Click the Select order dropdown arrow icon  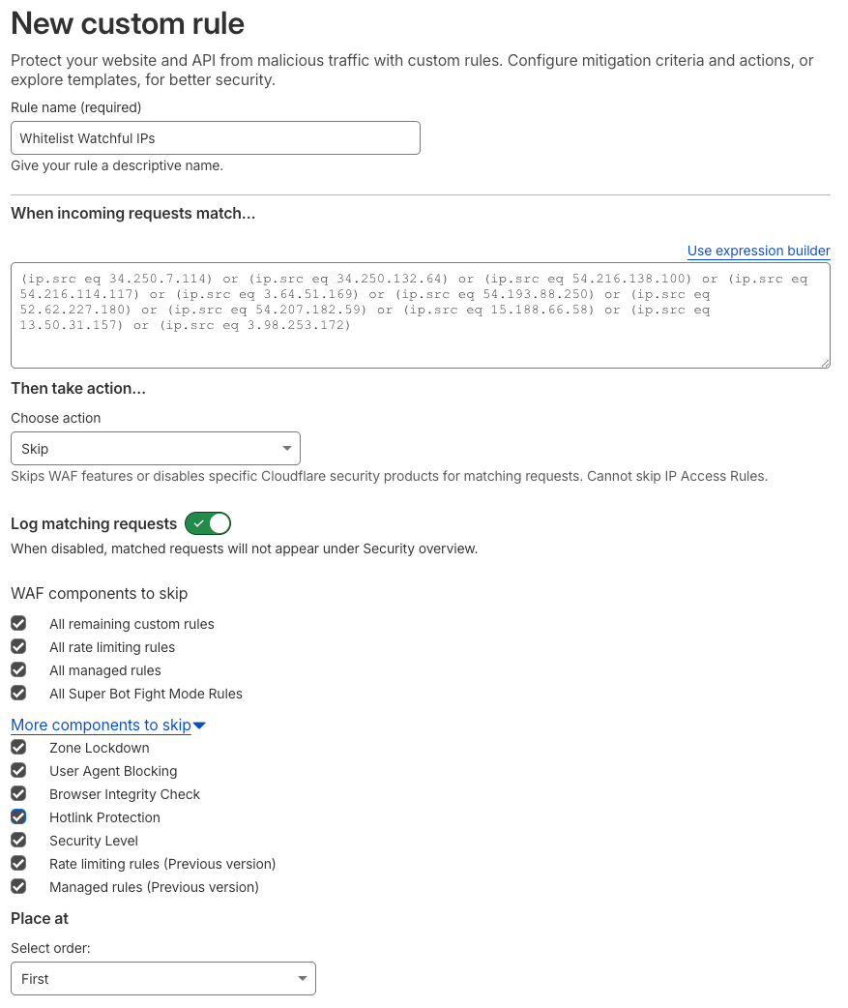pos(302,978)
